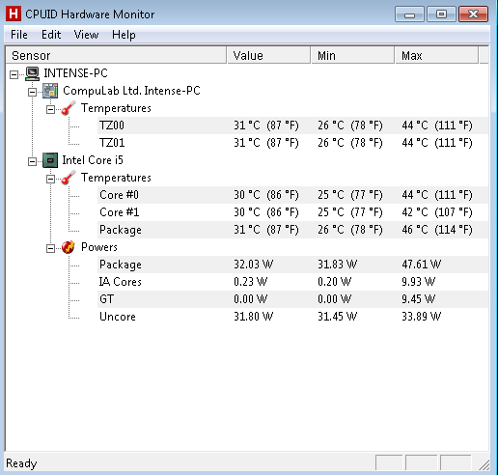498x475 pixels.
Task: Click the Powers lightning bolt icon
Action: point(69,247)
